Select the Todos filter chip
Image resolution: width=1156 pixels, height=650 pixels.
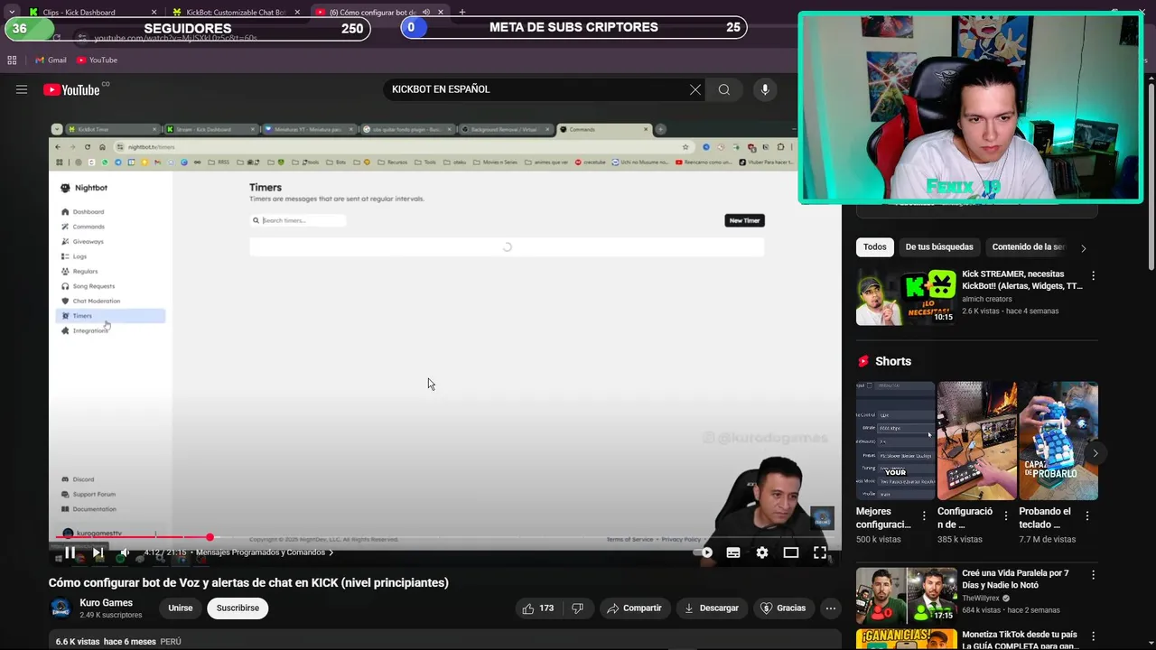coord(875,247)
